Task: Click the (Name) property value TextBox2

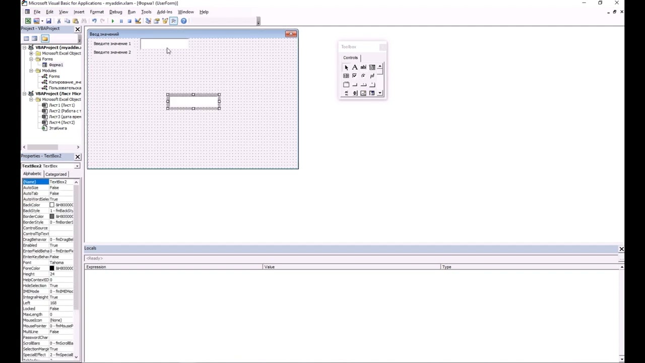Action: [61, 182]
